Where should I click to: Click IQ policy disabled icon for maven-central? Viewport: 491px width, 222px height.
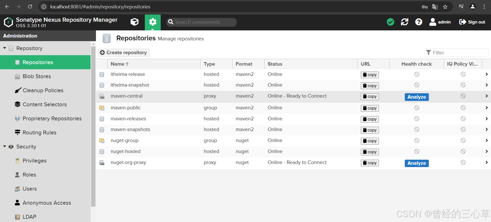pos(463,96)
